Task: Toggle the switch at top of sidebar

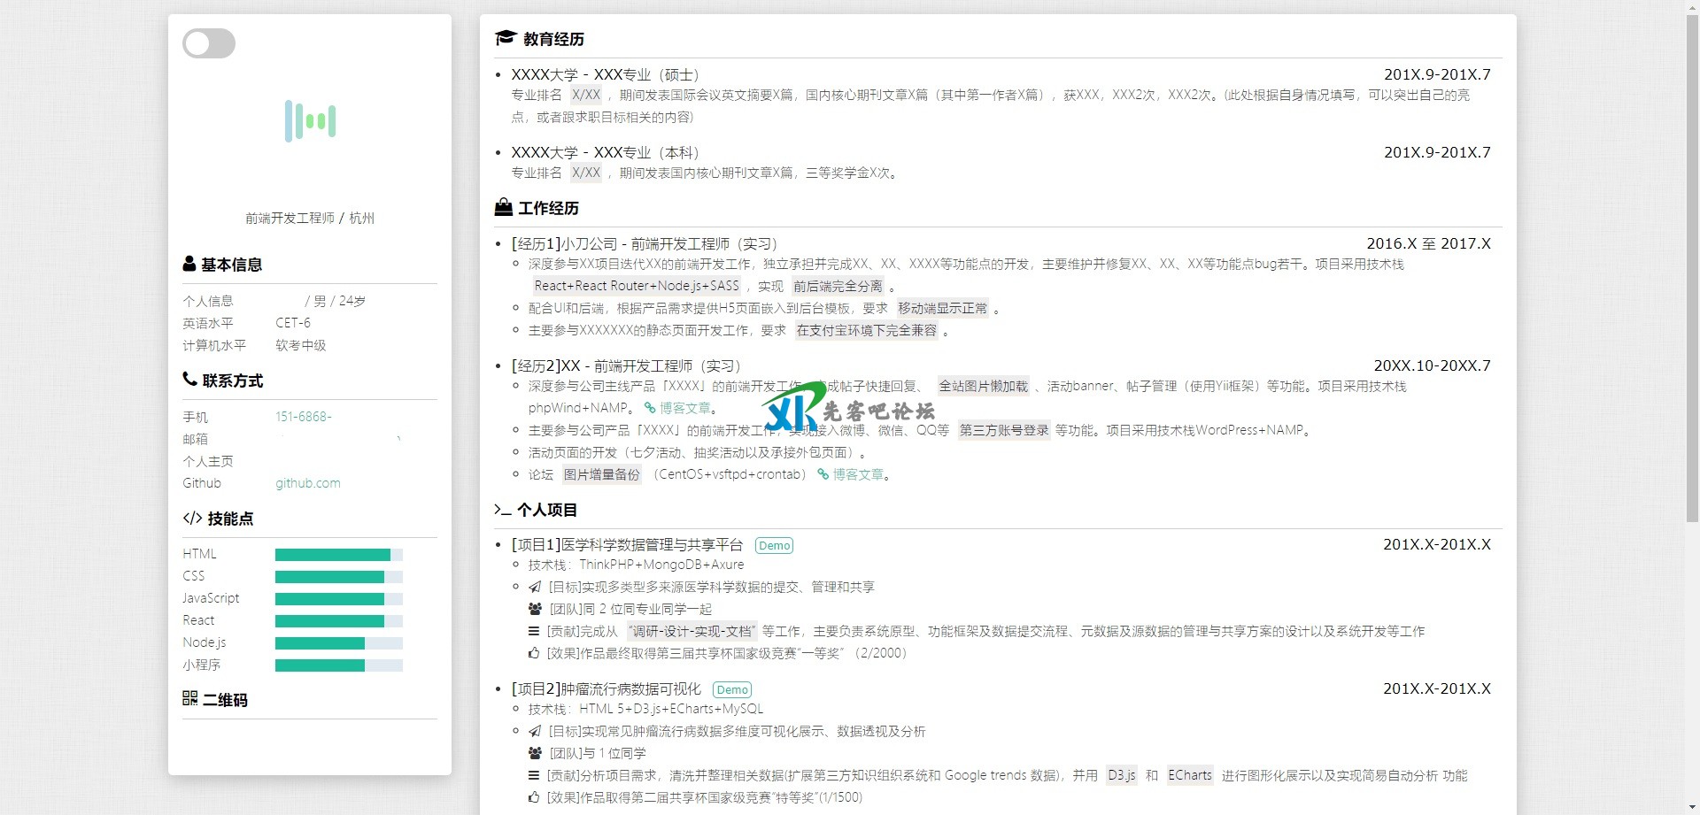Action: pyautogui.click(x=209, y=43)
